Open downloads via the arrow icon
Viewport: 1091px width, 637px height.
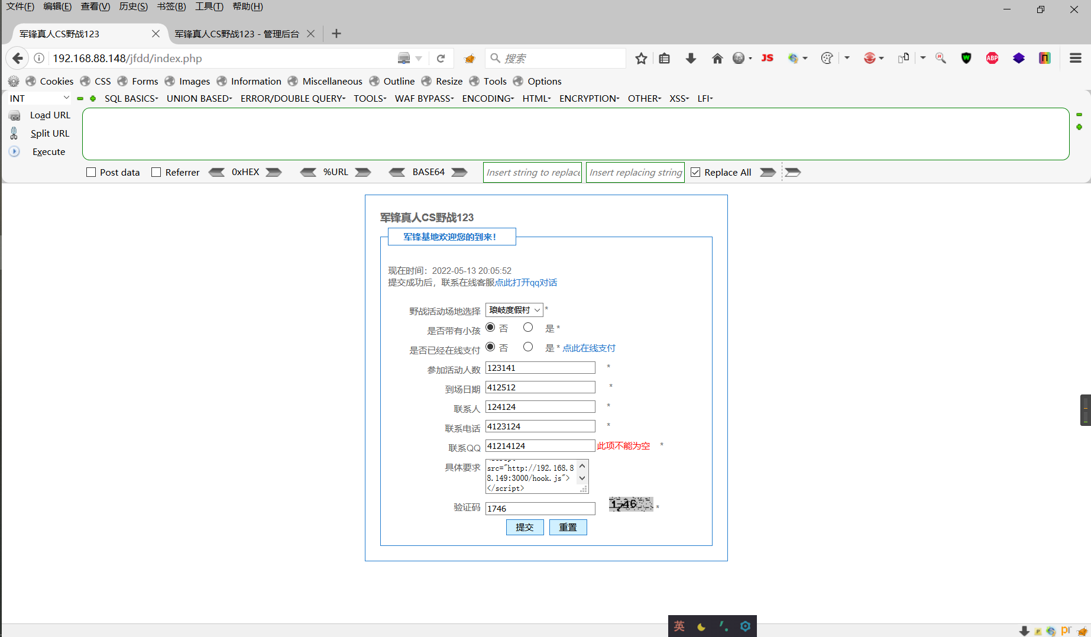tap(691, 58)
